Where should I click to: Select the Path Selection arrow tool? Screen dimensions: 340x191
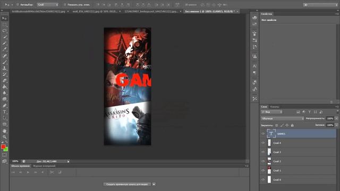tap(5, 118)
